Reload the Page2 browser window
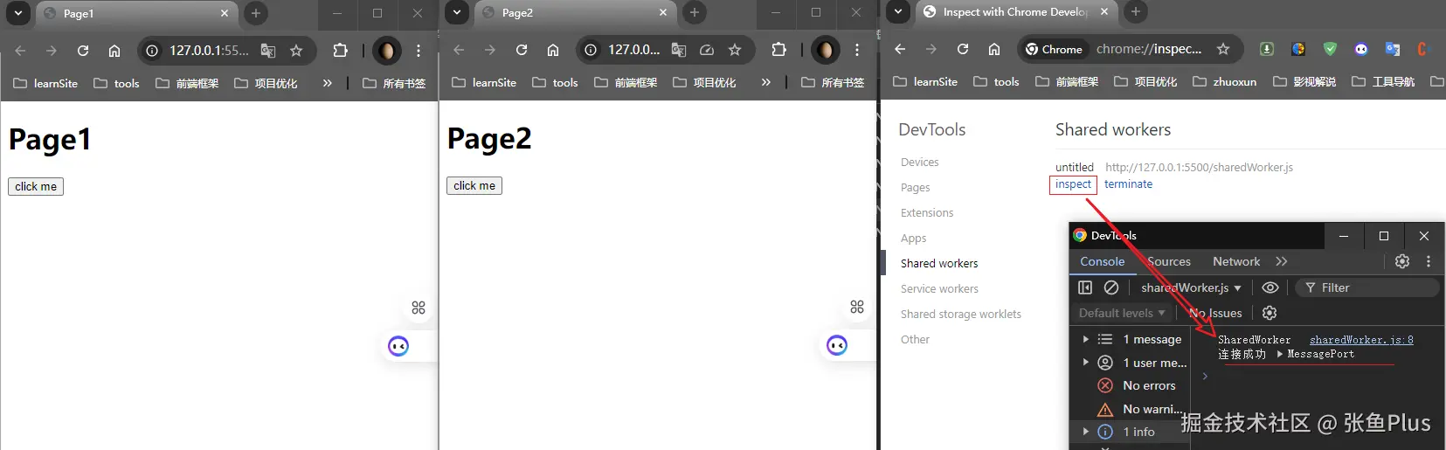Viewport: 1446px width, 450px height. [x=522, y=50]
